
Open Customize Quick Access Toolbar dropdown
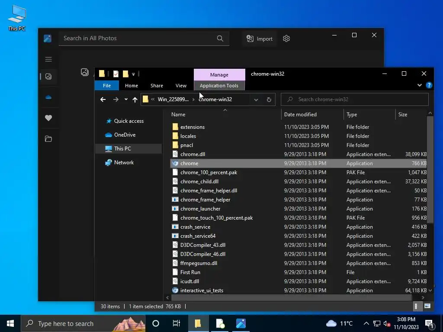(133, 74)
